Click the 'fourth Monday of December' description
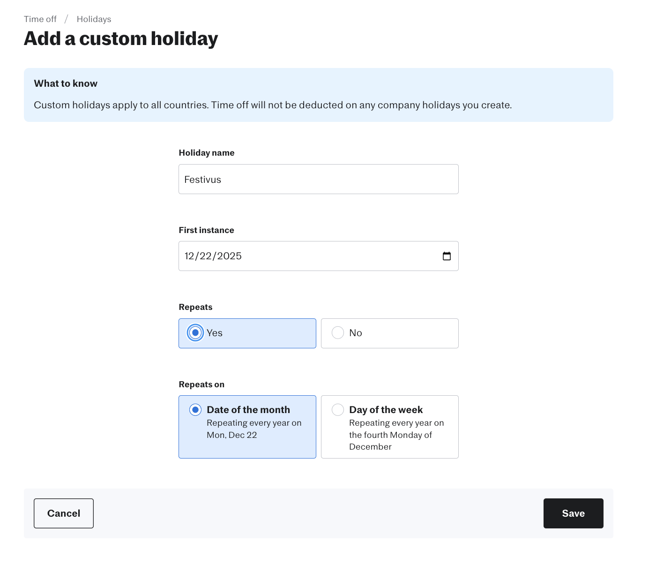This screenshot has width=671, height=572. 390,441
